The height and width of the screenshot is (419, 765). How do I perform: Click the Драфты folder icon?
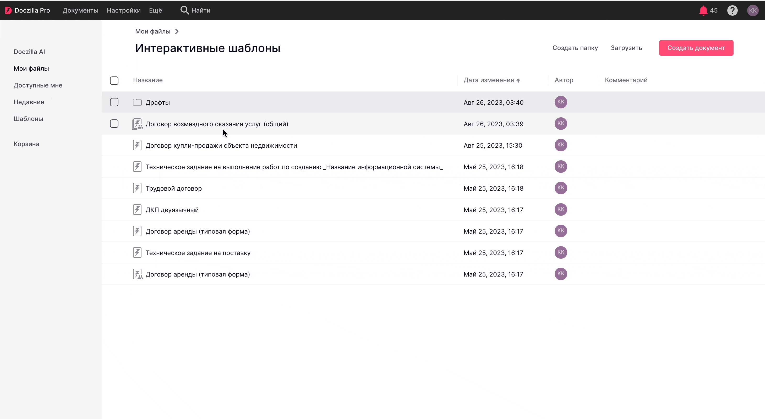(137, 102)
